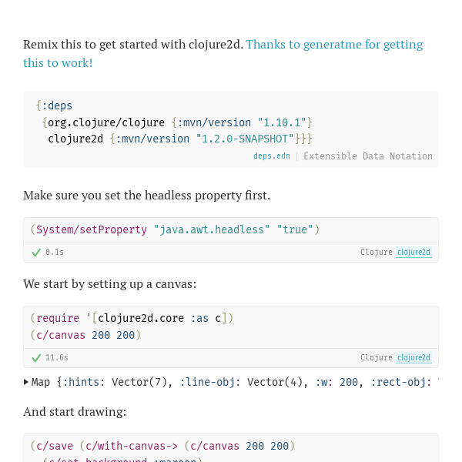This screenshot has width=462, height=462.
Task: Click the 11.6s execution time indicator
Action: pos(57,358)
